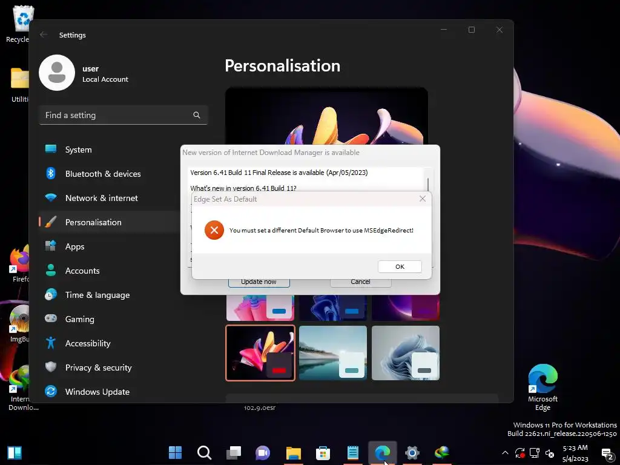The width and height of the screenshot is (620, 465).
Task: Select the dark colorful bloom theme thumbnail
Action: click(260, 353)
